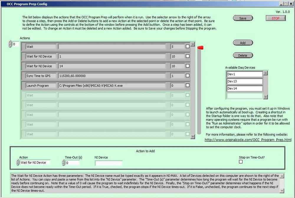Click the Time-Out increment arrow

point(63,161)
